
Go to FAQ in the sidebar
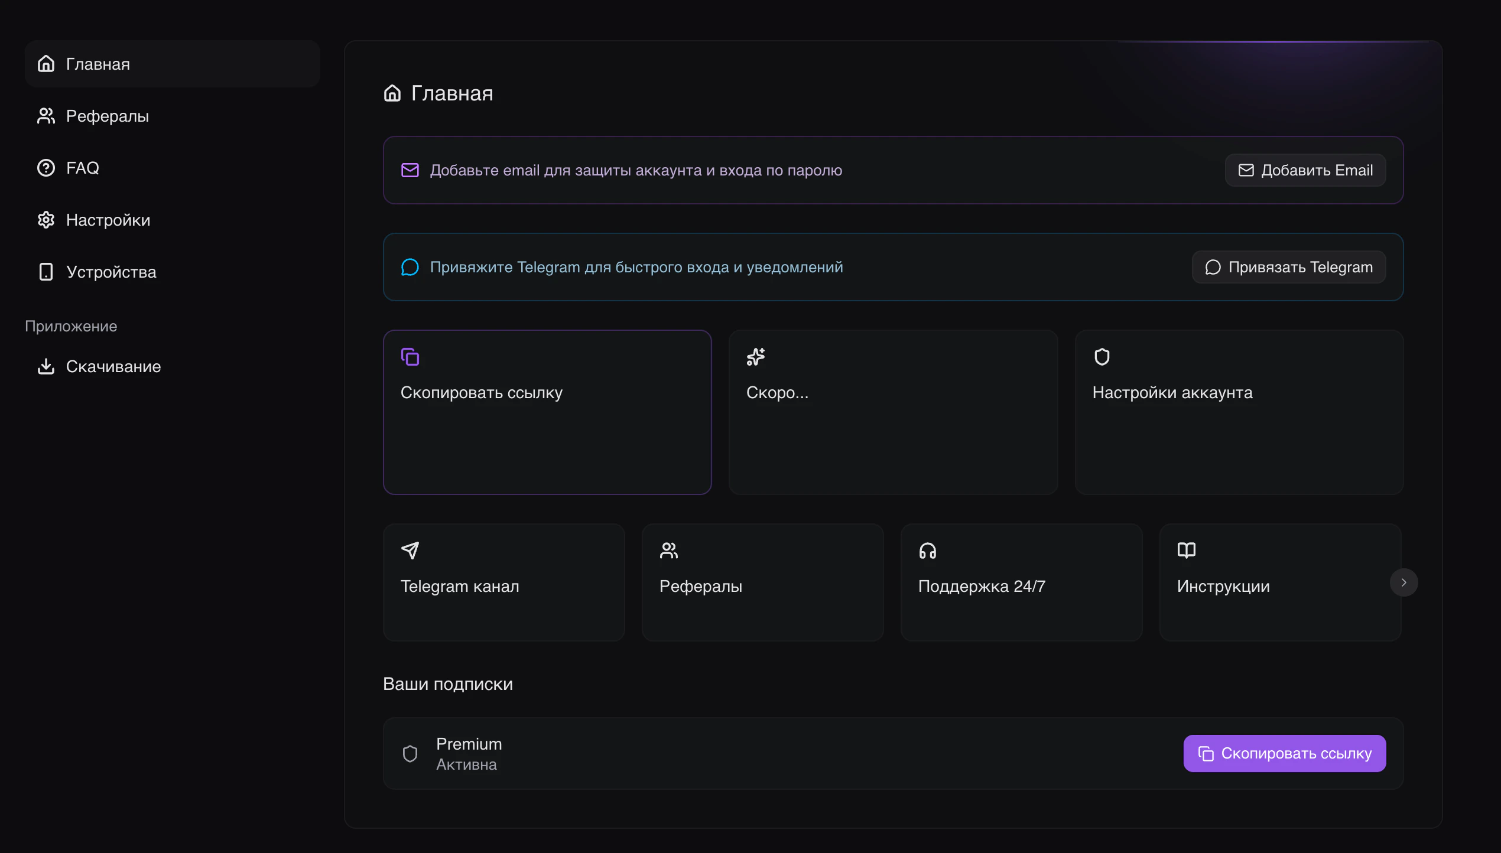(x=83, y=168)
